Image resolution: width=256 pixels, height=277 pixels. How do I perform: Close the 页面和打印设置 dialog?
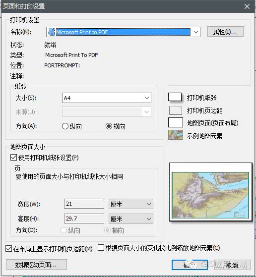(x=247, y=6)
